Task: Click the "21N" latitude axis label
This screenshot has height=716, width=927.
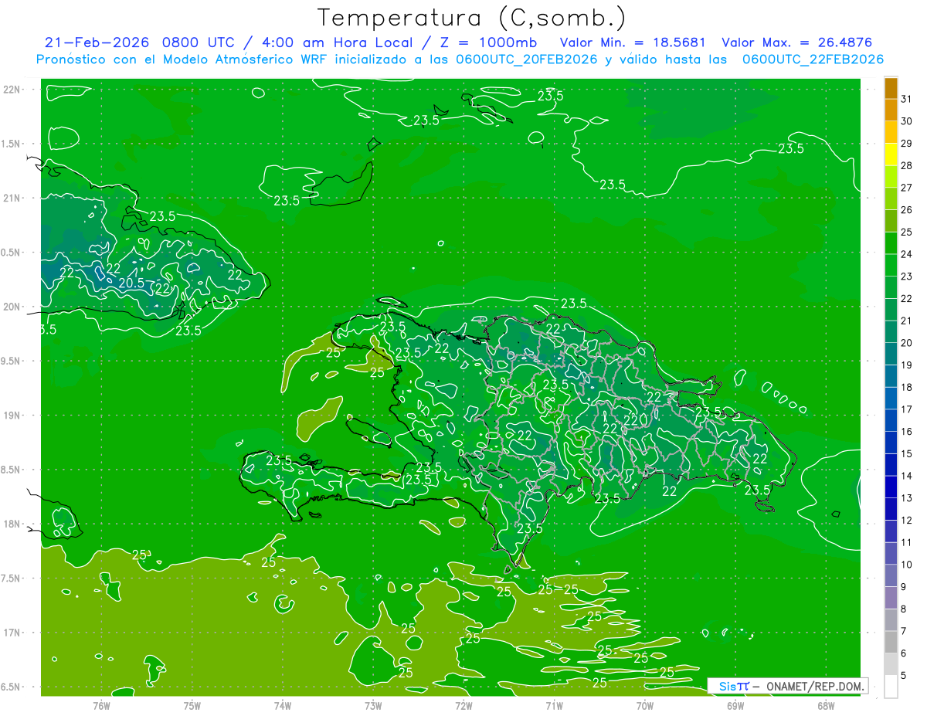Action: 12,198
